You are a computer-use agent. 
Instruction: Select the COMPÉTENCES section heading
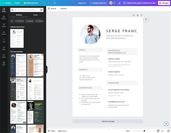(86, 88)
